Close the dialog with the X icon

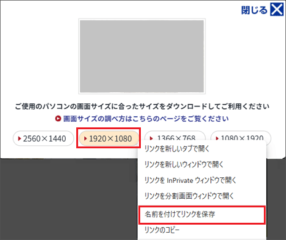pyautogui.click(x=277, y=9)
